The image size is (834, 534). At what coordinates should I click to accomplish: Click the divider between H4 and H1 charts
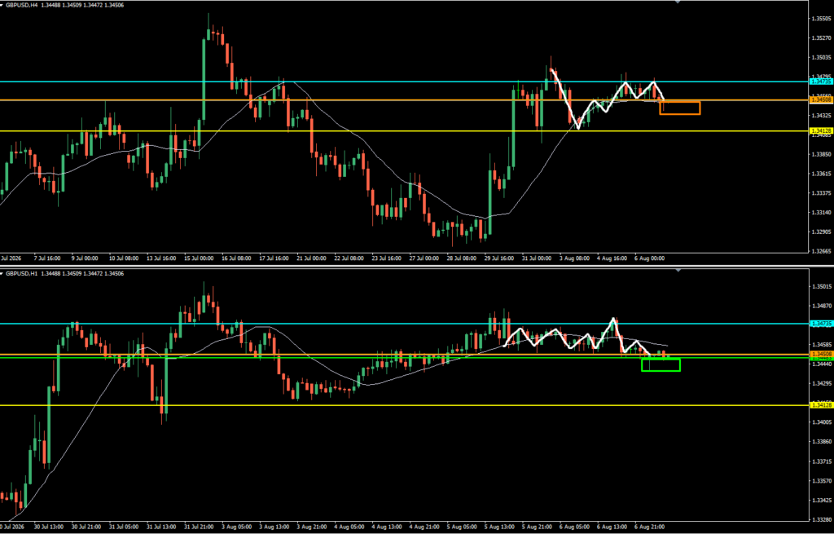(417, 267)
